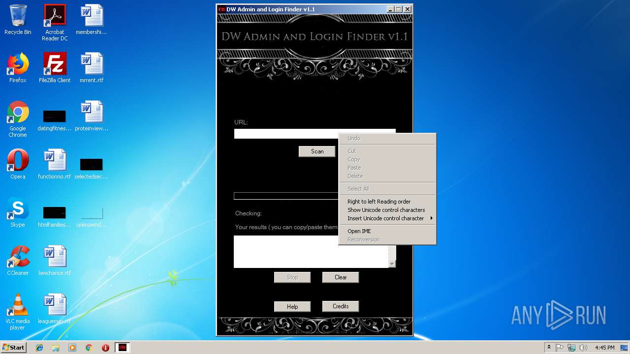Click the clock showing 4:45 PM
Screen dimensions: 630x354
(604, 348)
